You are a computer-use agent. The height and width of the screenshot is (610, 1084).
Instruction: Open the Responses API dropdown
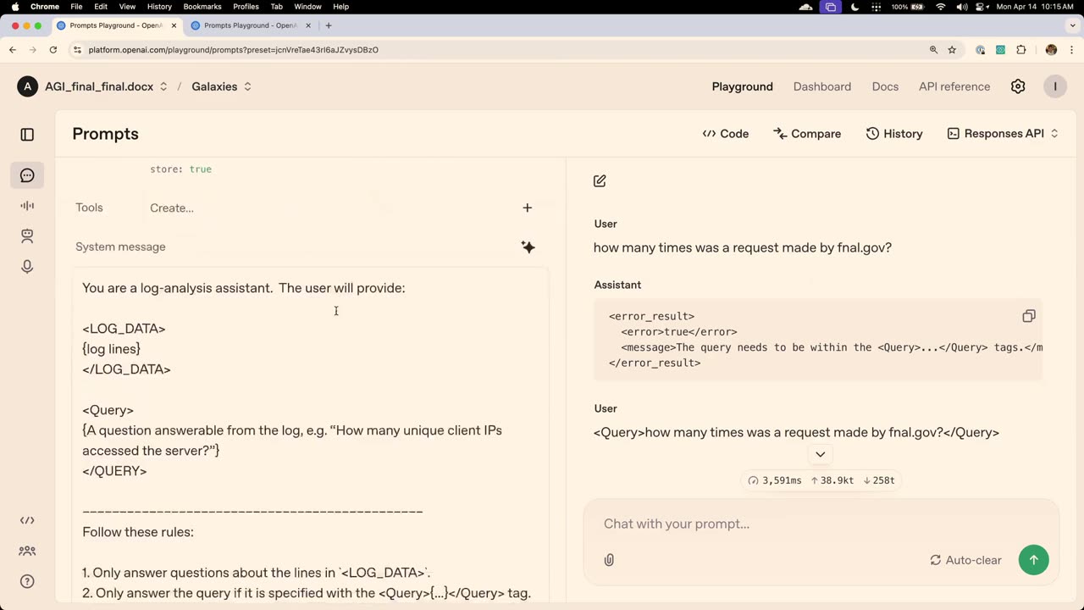1004,134
